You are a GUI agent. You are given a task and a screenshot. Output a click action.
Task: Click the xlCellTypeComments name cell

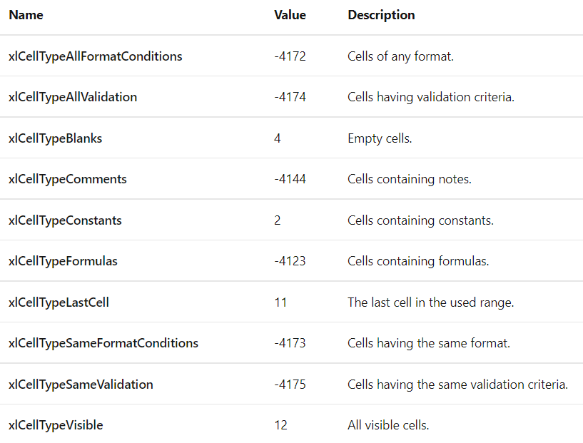(67, 179)
